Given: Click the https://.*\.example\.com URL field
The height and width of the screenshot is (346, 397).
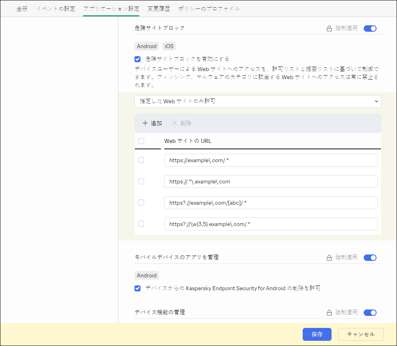Looking at the screenshot, I should 271,181.
